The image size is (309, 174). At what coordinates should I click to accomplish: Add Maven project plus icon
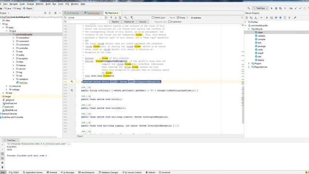pyautogui.click(x=261, y=17)
